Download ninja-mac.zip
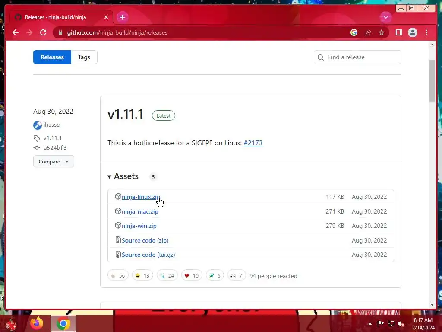Screen dimensions: 442x332 140,211
